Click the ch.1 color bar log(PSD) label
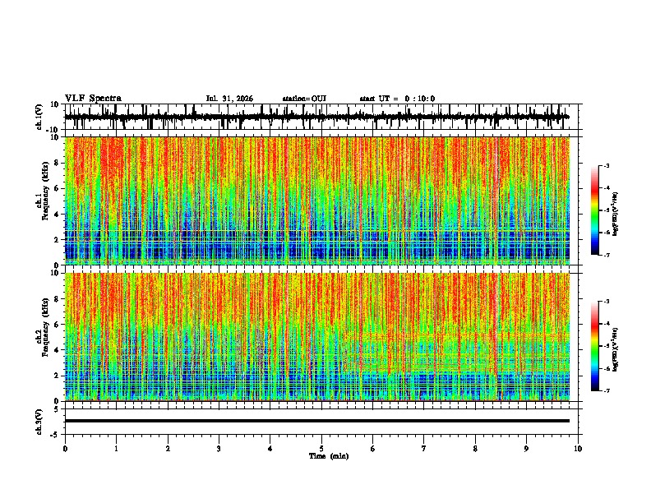 [x=616, y=215]
